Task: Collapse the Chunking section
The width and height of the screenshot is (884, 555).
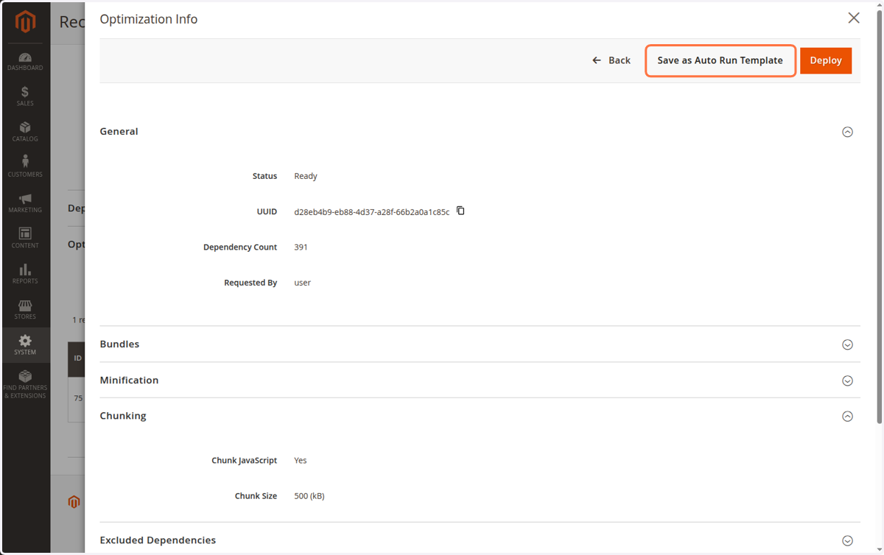Action: tap(847, 416)
